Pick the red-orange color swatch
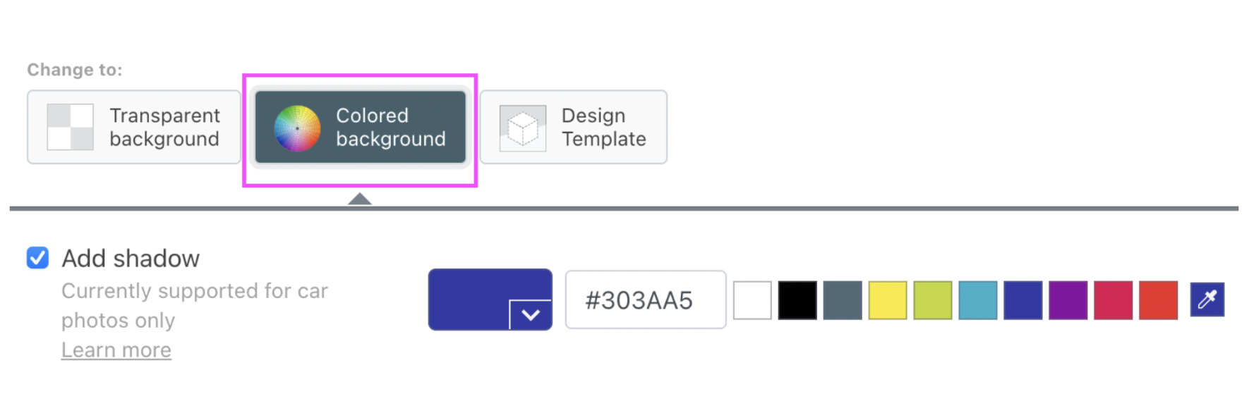This screenshot has height=413, width=1249. pyautogui.click(x=1159, y=300)
